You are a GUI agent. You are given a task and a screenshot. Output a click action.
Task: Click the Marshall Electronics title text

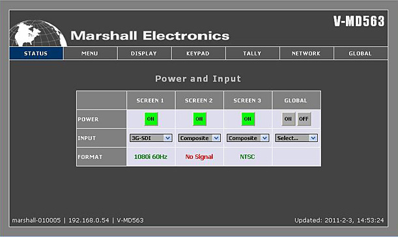(150, 36)
